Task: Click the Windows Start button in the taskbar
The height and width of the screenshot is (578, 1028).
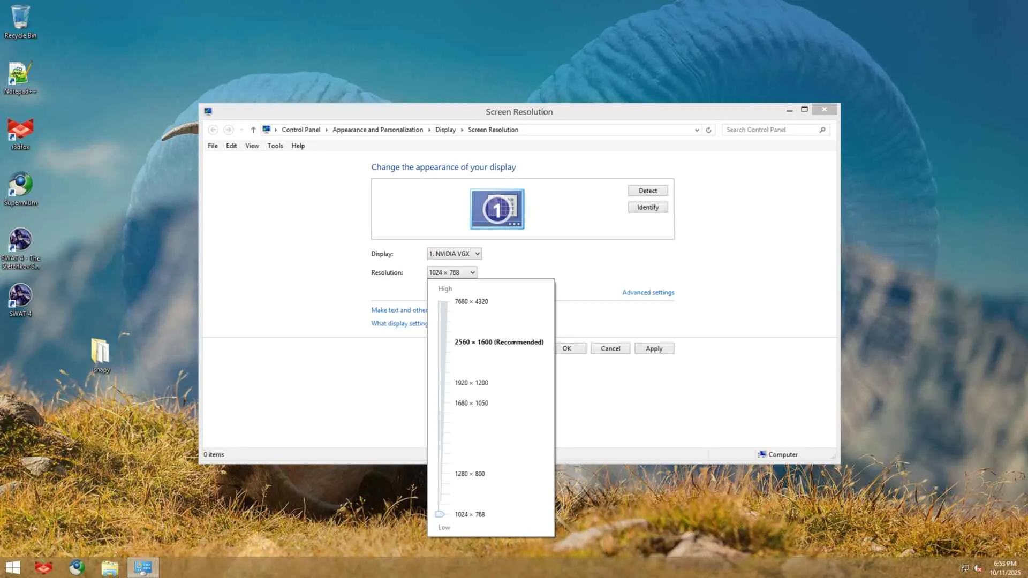Action: pyautogui.click(x=13, y=567)
